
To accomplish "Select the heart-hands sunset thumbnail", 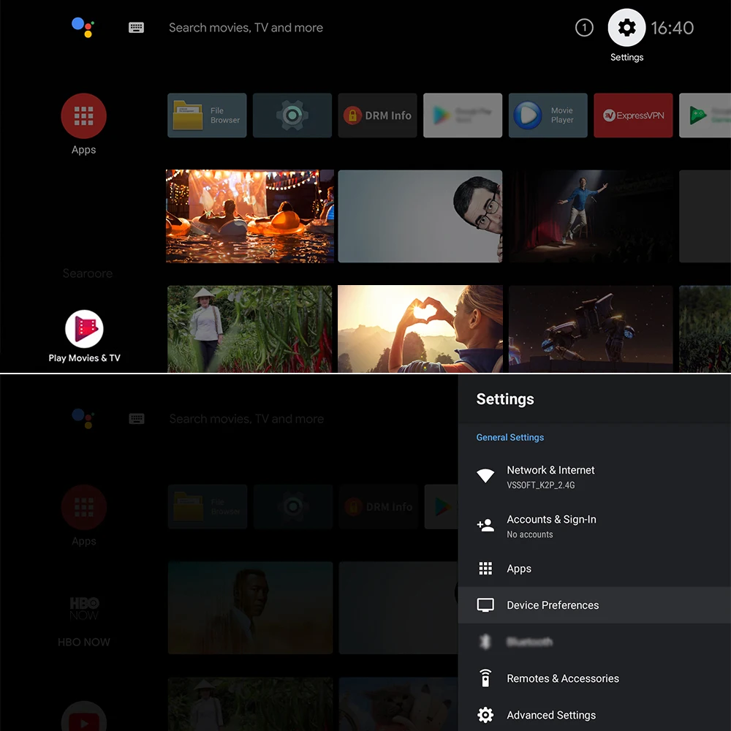I will (420, 329).
